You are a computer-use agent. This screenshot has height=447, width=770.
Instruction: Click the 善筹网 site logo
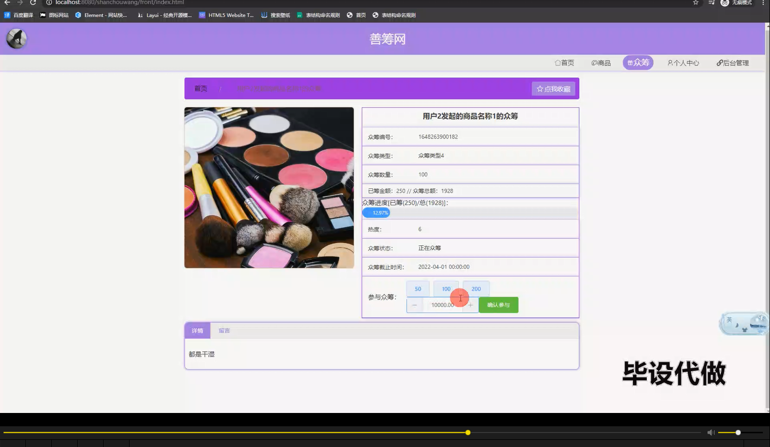16,38
